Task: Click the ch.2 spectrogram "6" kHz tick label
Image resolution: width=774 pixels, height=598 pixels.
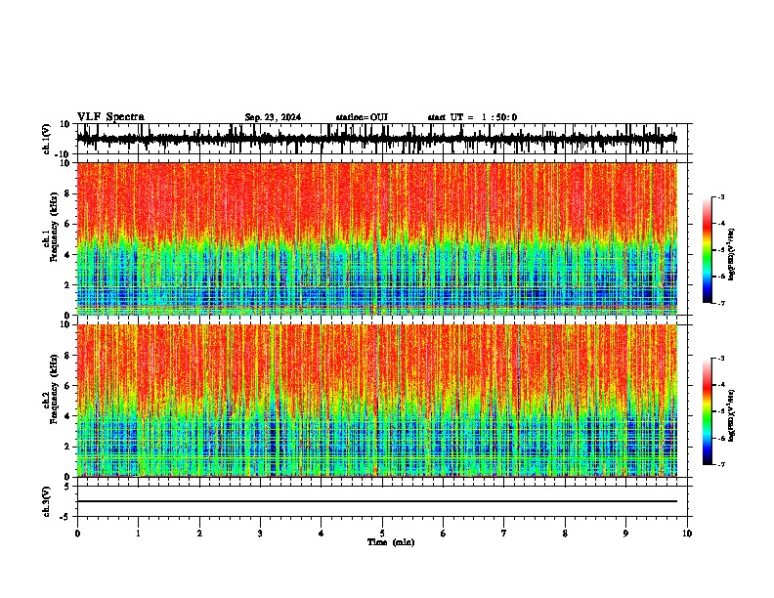Action: pos(68,386)
